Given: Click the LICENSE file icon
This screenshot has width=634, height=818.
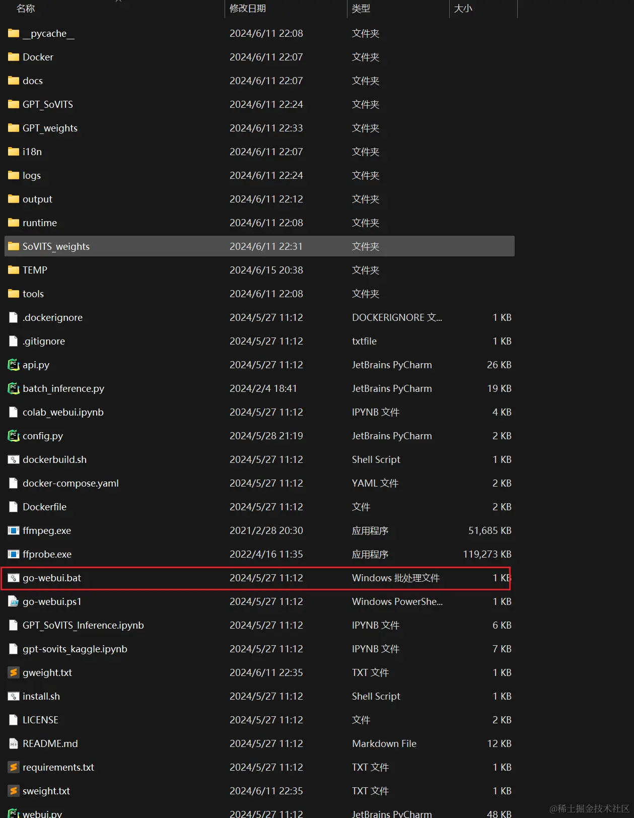Looking at the screenshot, I should click(14, 720).
